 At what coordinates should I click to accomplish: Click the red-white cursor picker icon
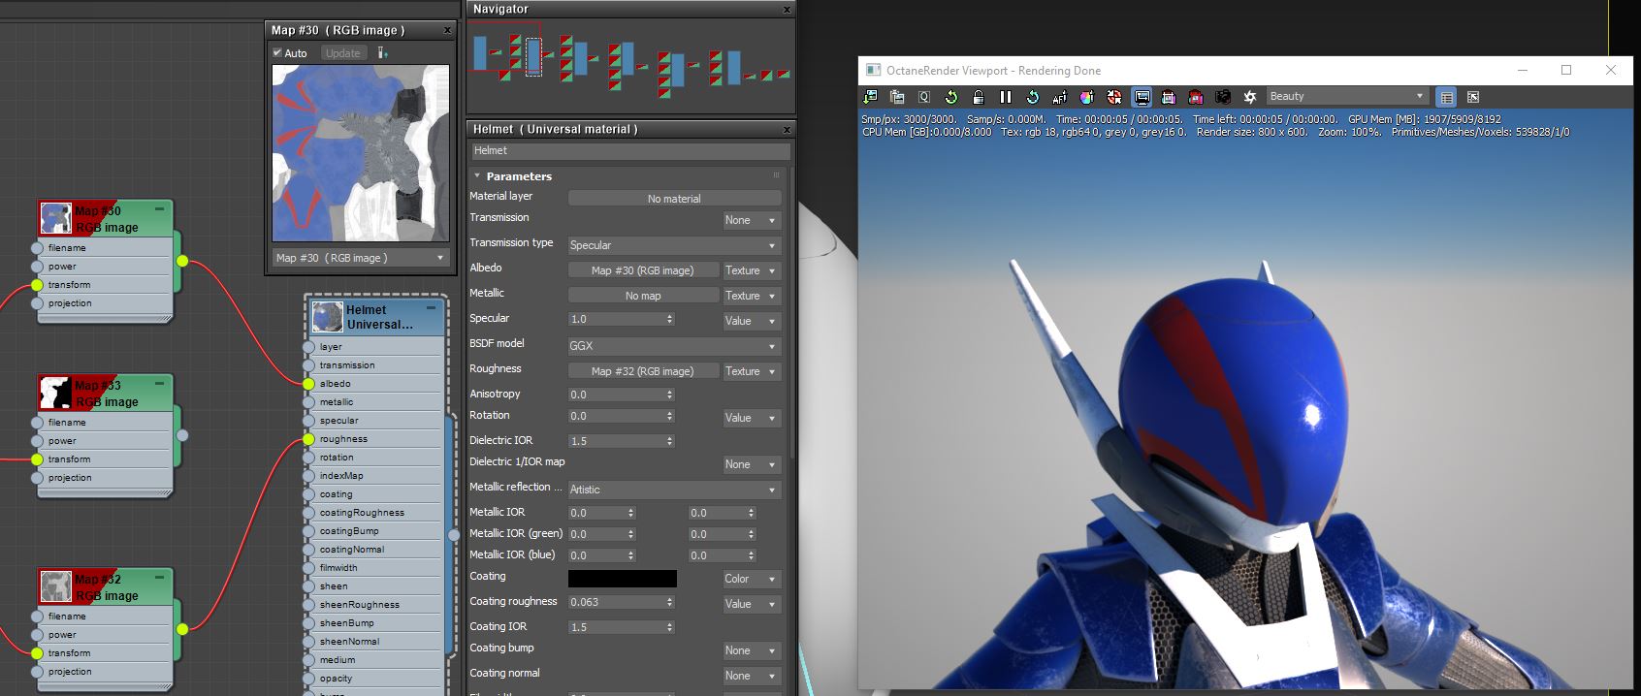[1114, 97]
